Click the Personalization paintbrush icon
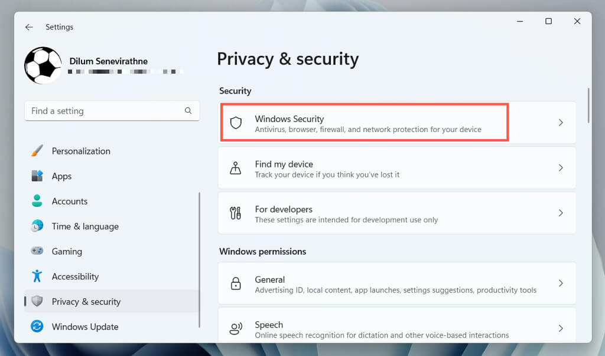The width and height of the screenshot is (605, 356). [x=37, y=151]
